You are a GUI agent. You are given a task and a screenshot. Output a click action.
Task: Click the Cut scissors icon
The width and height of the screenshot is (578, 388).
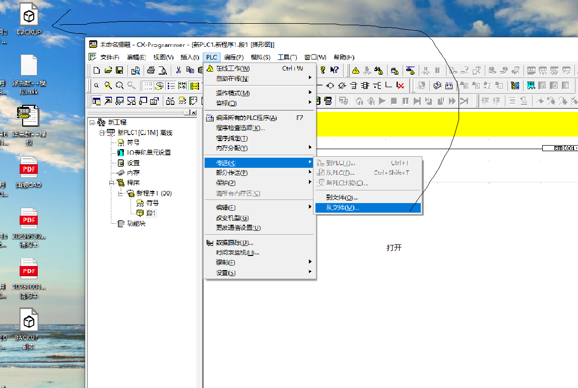click(178, 70)
